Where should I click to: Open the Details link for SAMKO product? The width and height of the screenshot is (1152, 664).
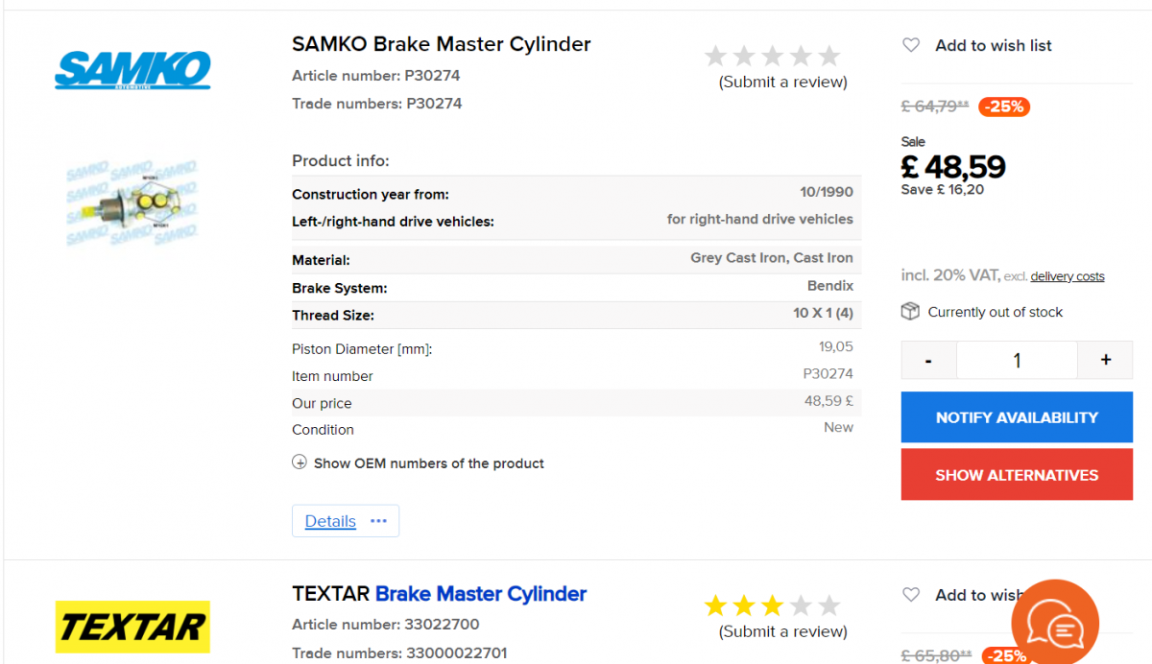pyautogui.click(x=330, y=521)
